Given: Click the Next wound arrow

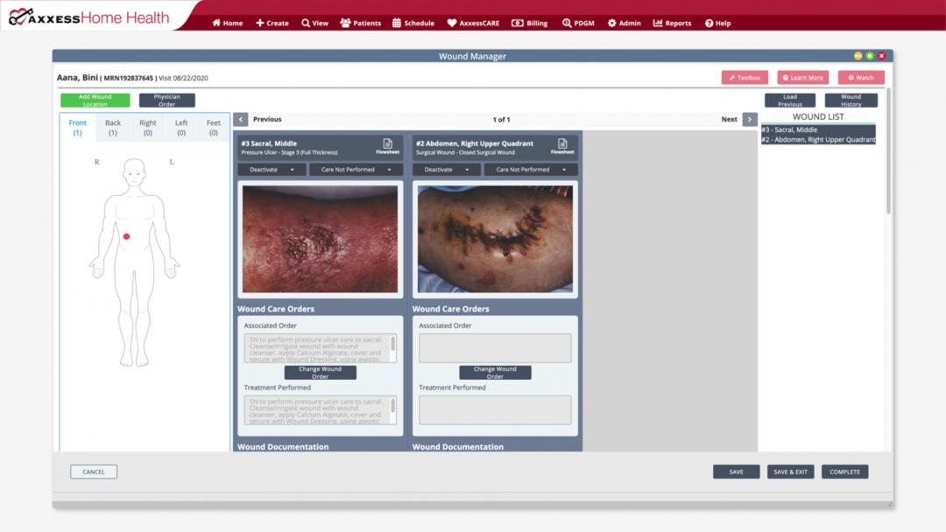Looking at the screenshot, I should pos(749,118).
